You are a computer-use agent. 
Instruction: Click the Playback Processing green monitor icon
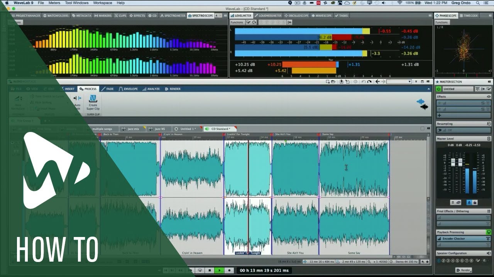pos(489,232)
